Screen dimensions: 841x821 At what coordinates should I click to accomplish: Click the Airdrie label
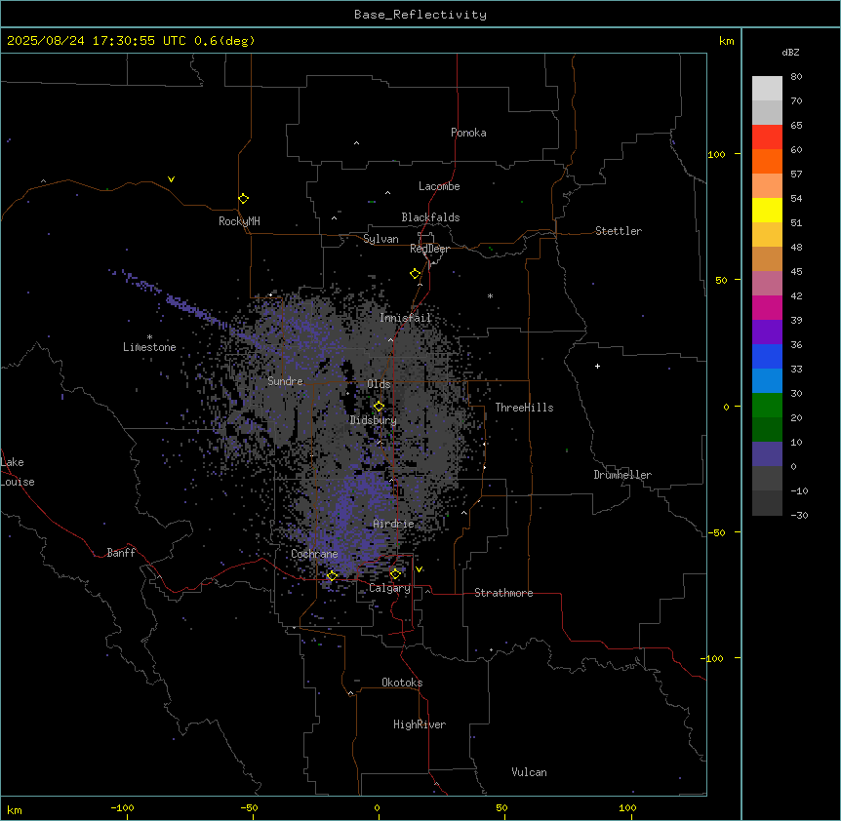tap(394, 524)
